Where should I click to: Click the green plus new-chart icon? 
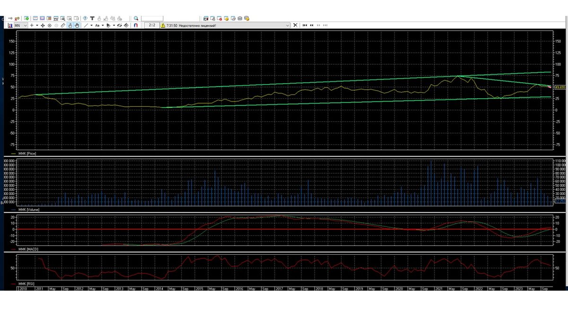[x=27, y=18]
